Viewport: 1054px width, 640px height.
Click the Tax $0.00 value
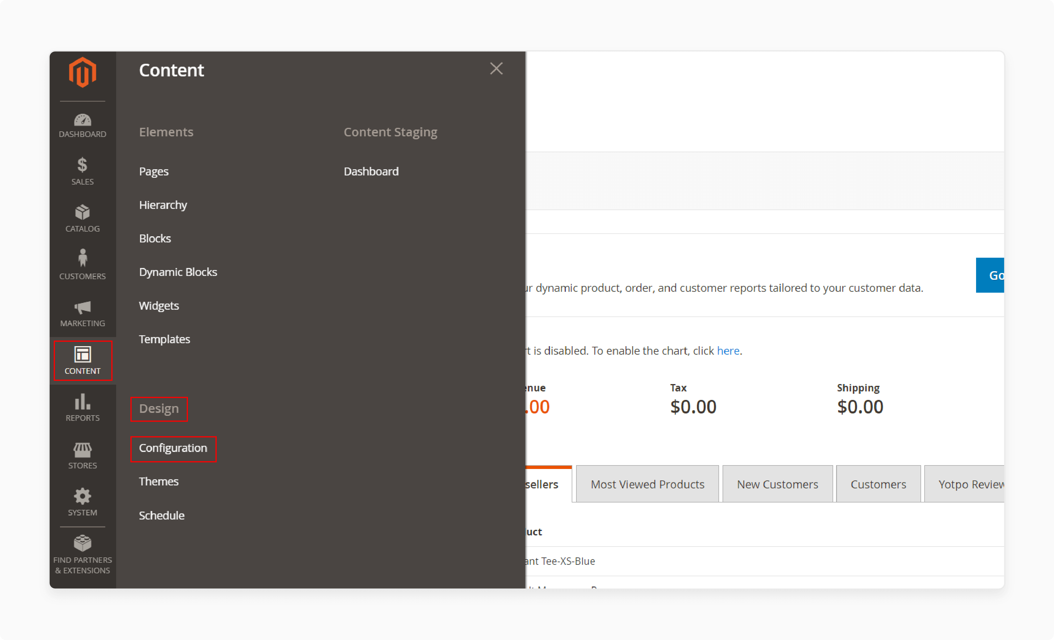(x=693, y=407)
